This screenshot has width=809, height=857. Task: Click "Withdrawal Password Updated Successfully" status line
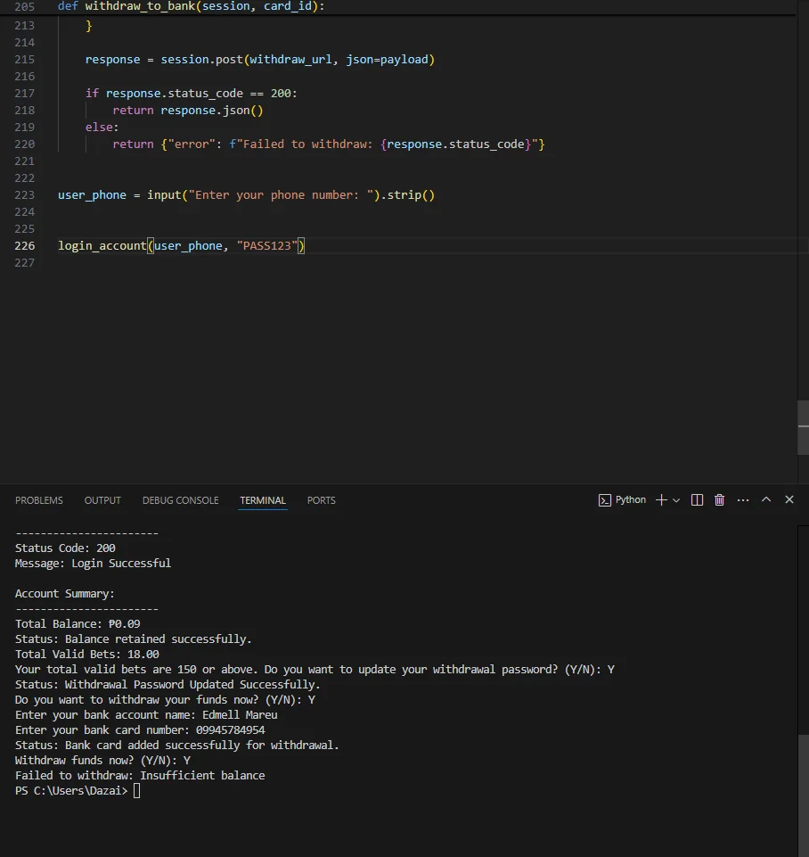pyautogui.click(x=168, y=685)
